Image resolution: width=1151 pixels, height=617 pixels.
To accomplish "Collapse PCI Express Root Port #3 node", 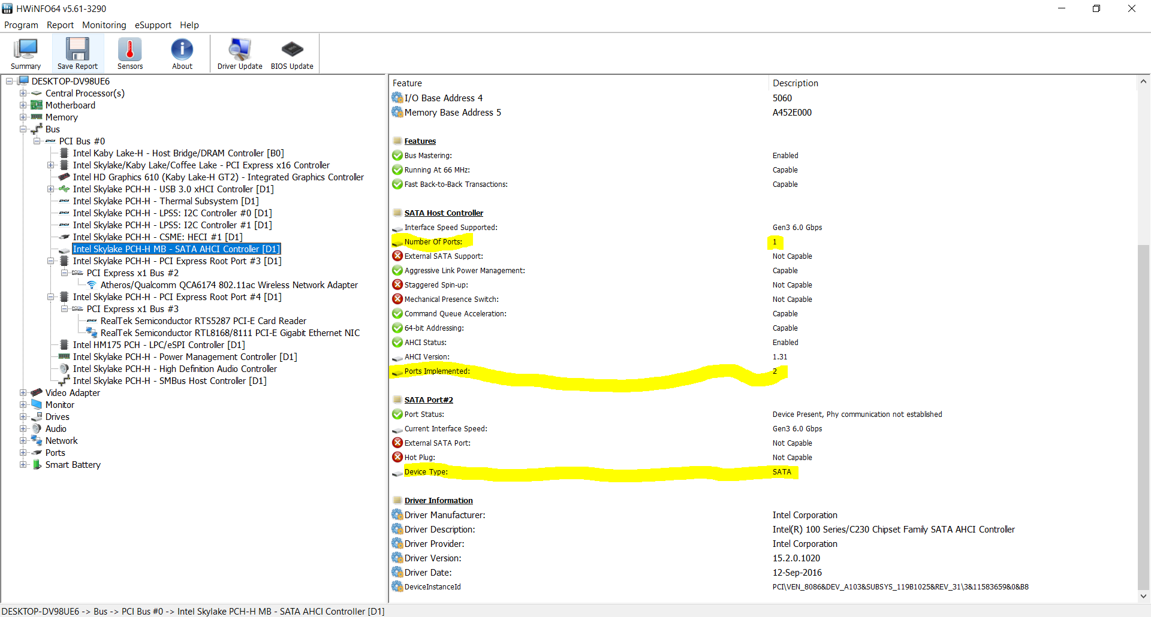I will (x=50, y=261).
